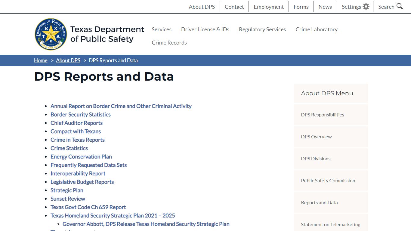The width and height of the screenshot is (411, 231).
Task: Open Frequently Requested Data Sets link
Action: tap(88, 165)
